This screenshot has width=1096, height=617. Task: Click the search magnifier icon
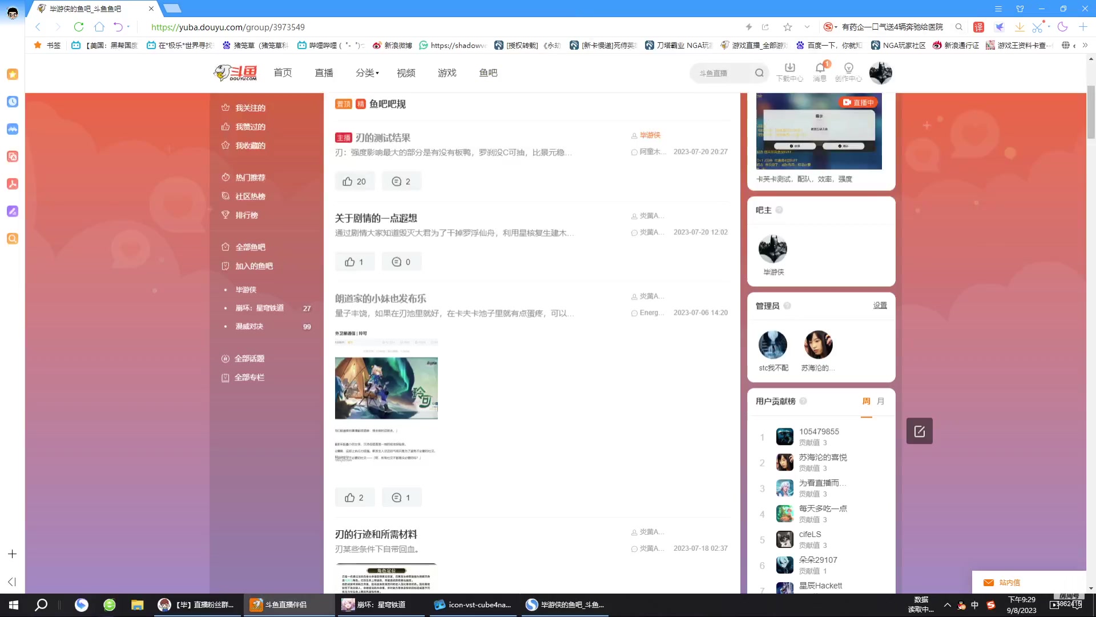click(760, 73)
